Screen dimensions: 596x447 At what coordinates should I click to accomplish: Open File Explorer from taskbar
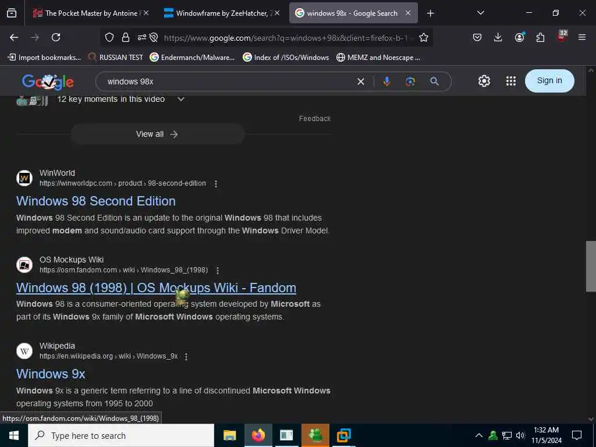229,435
